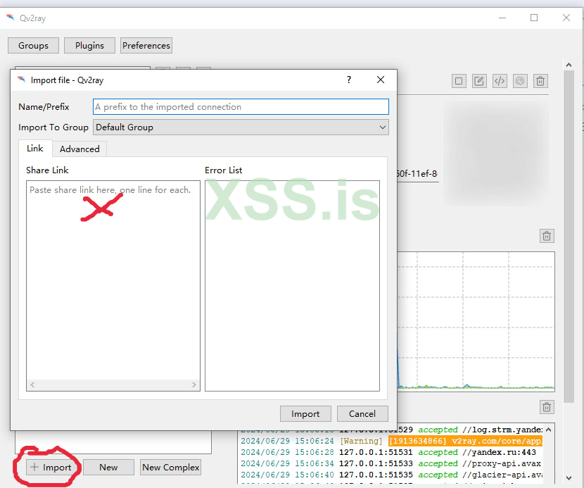Click left arrow of Share Link horizontal scrollbar

(x=33, y=384)
